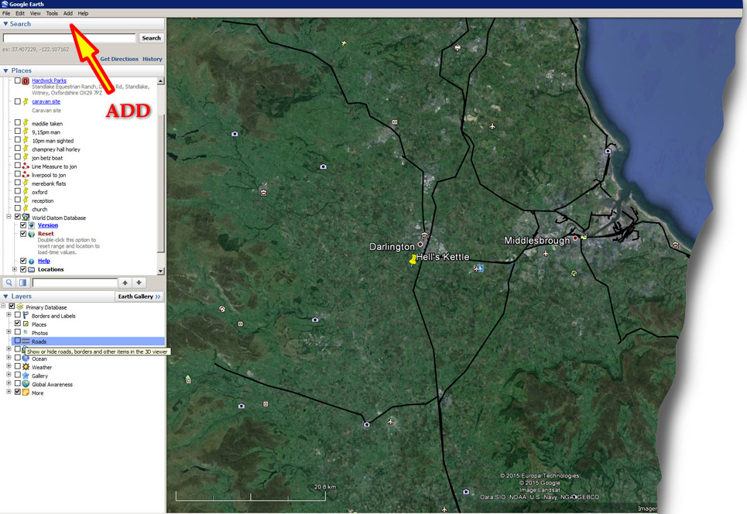Click the caravan site yellow pushpin icon
This screenshot has width=747, height=514.
pos(26,101)
